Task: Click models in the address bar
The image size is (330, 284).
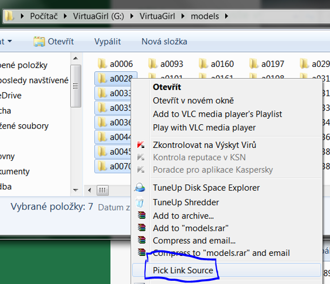Action: tap(205, 16)
